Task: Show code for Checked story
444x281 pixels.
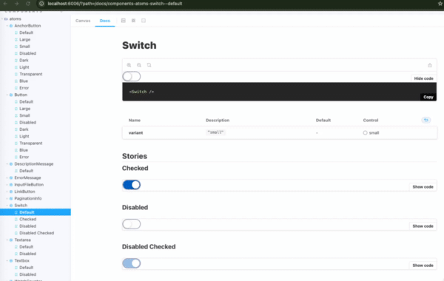Action: [x=423, y=187]
